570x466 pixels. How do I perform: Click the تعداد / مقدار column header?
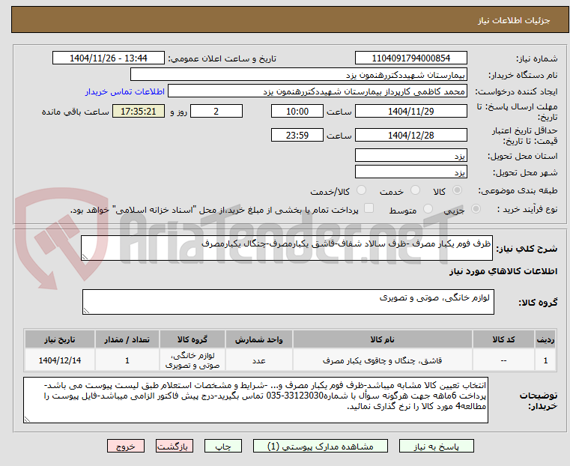pos(127,339)
